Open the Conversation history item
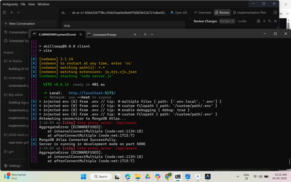 (x=16, y=32)
